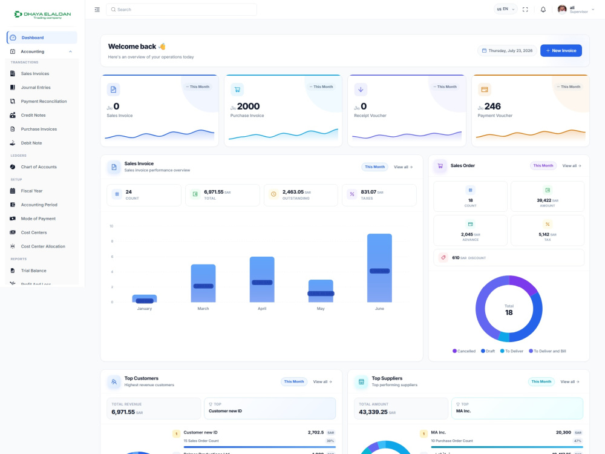Click the Sales Order panel cart icon
This screenshot has height=454, width=605.
[440, 166]
